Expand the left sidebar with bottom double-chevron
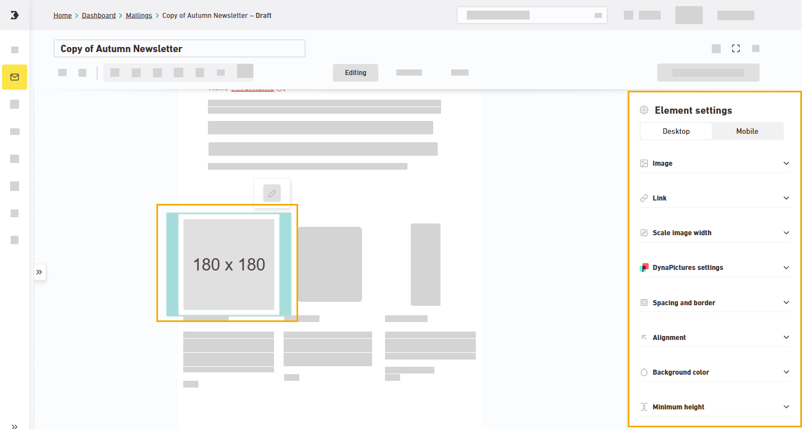The width and height of the screenshot is (802, 429). pyautogui.click(x=15, y=426)
